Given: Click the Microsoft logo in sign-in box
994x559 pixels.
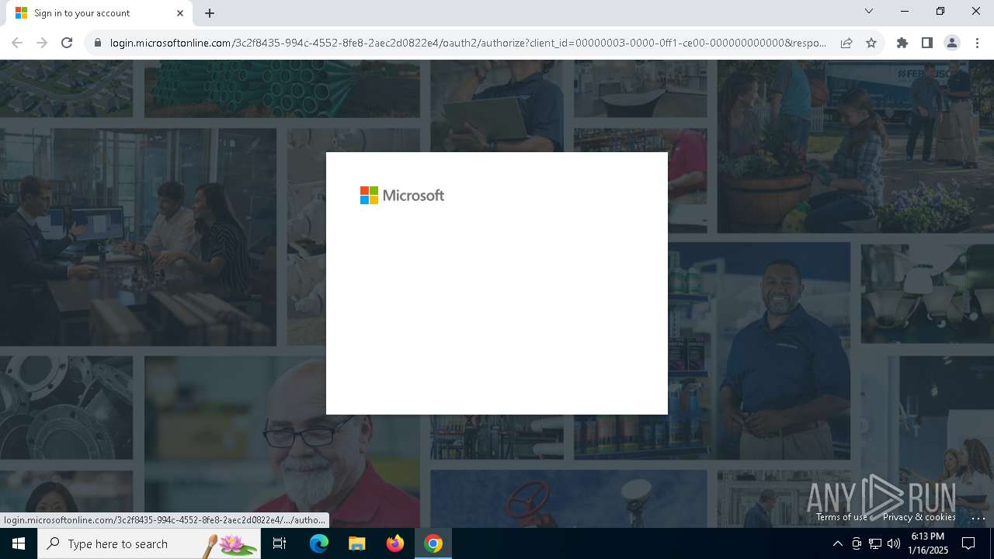Looking at the screenshot, I should coord(402,196).
